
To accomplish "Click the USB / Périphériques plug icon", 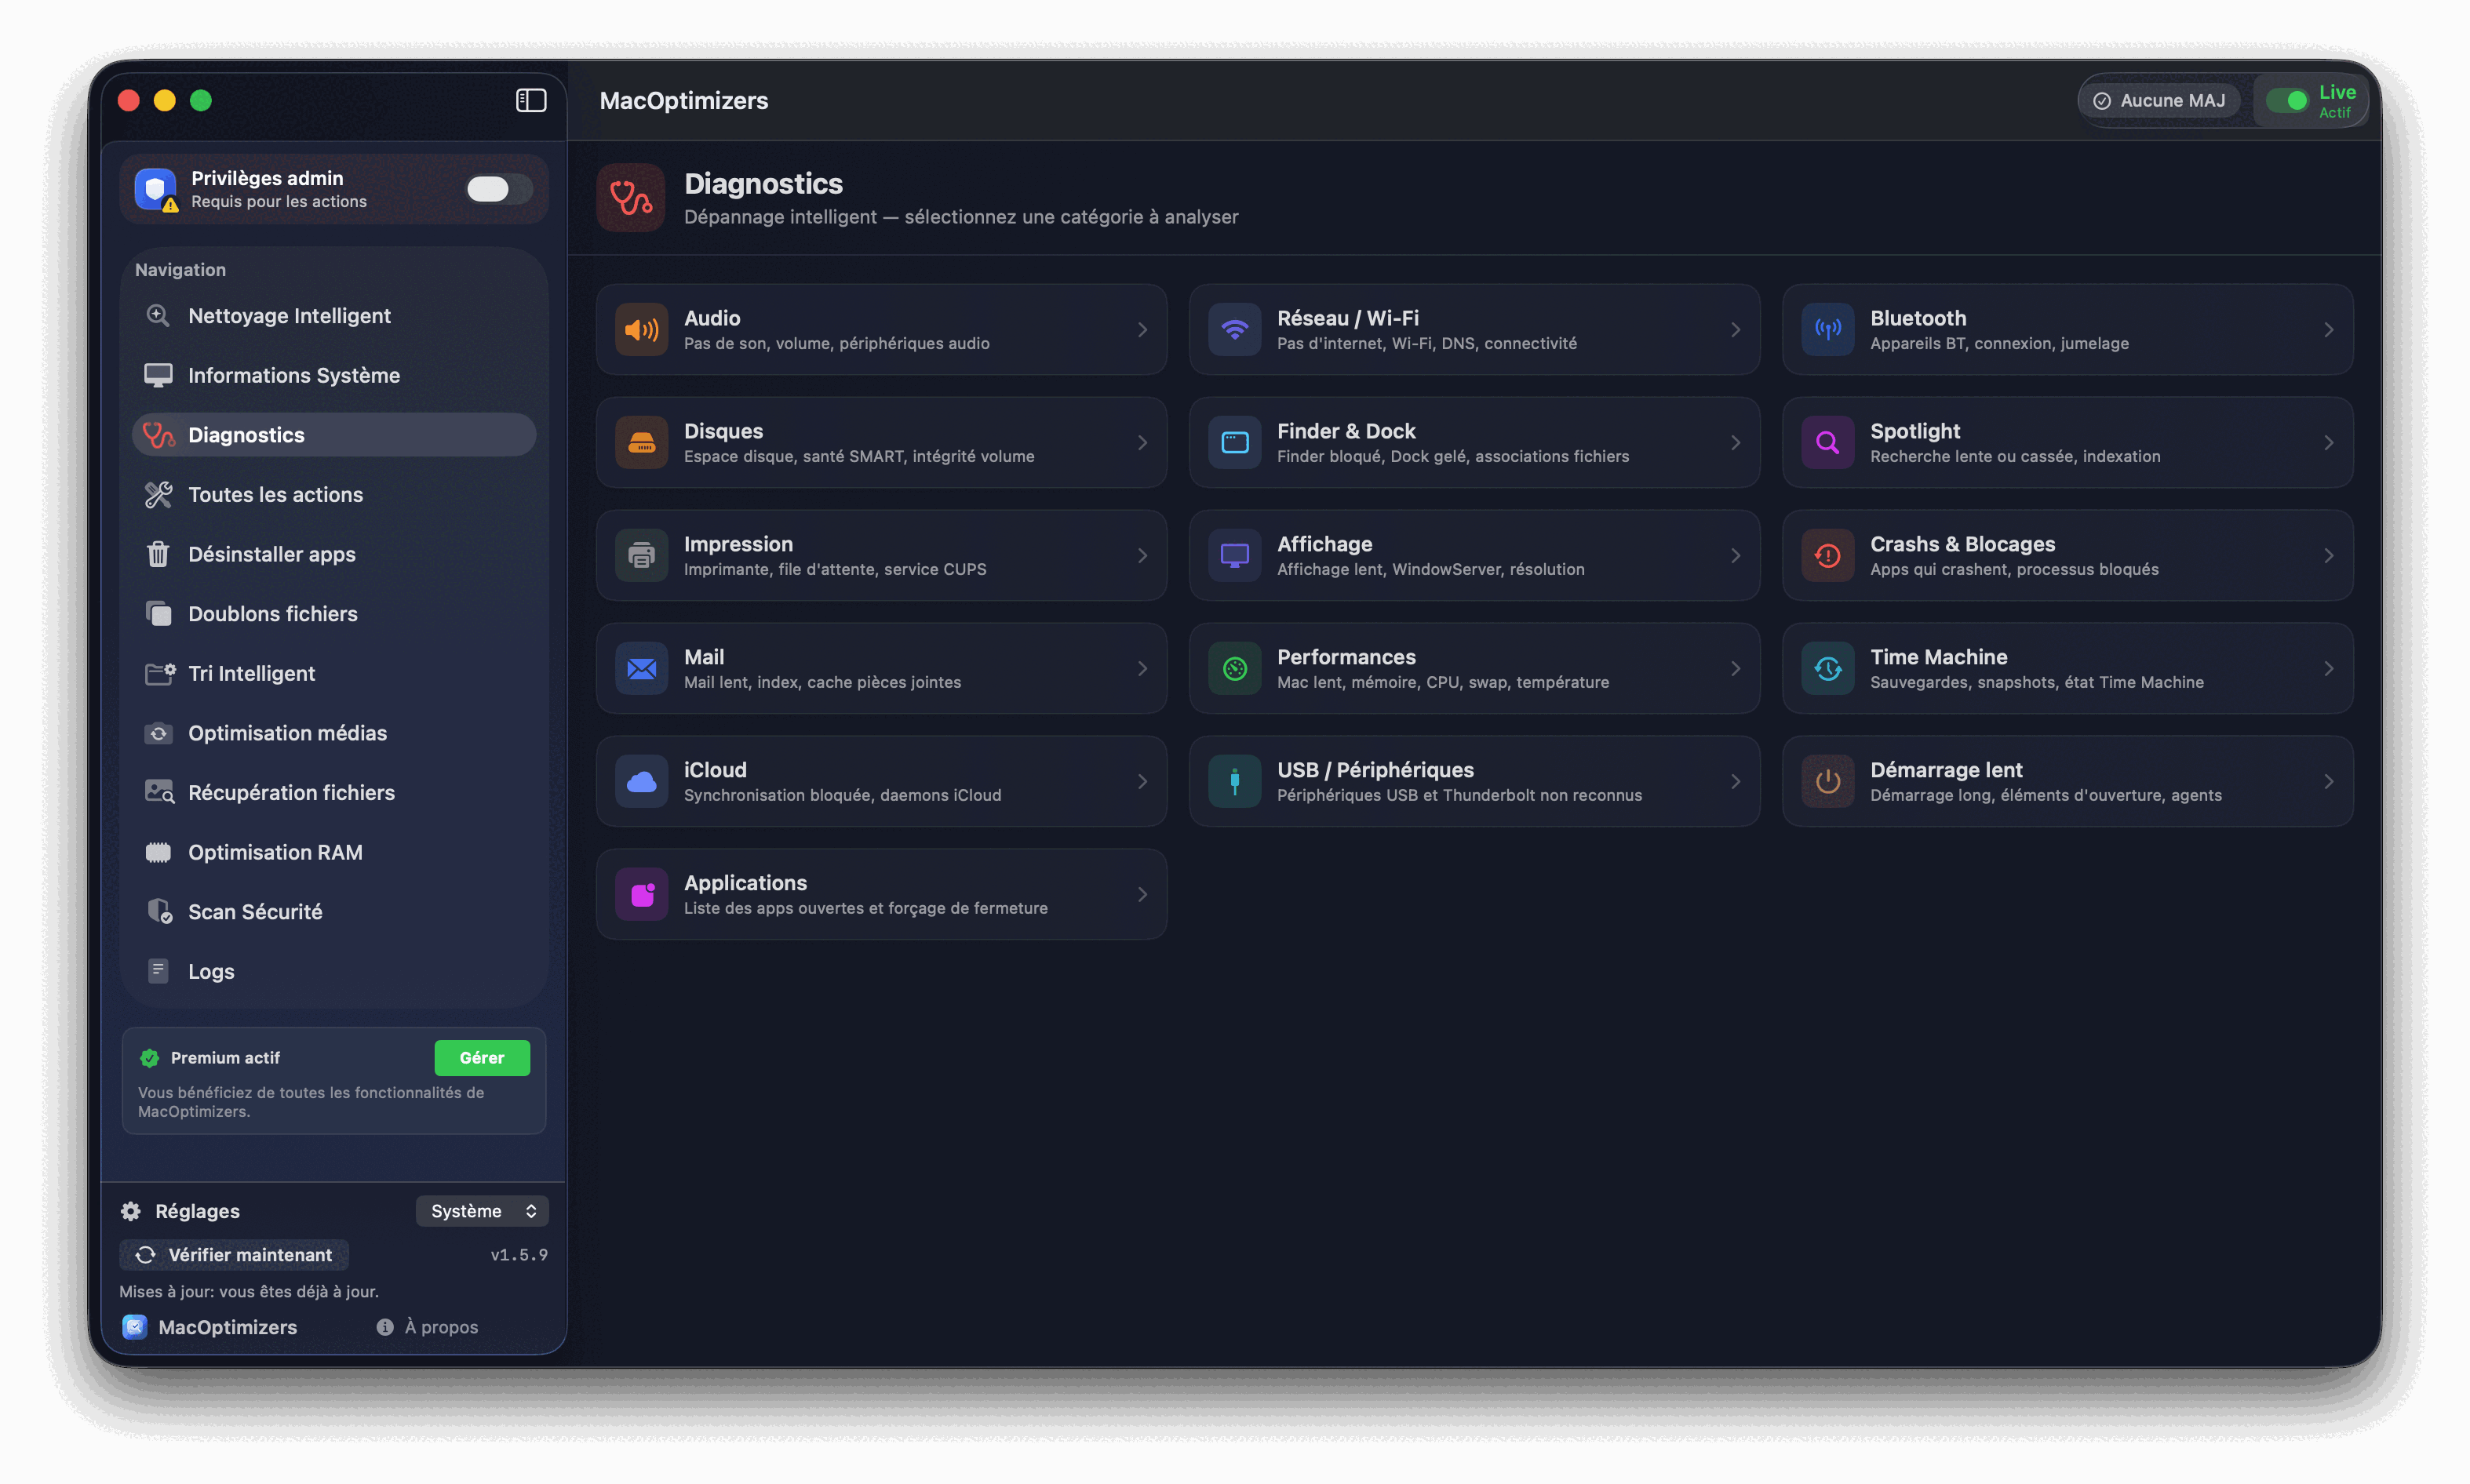I will tap(1233, 782).
